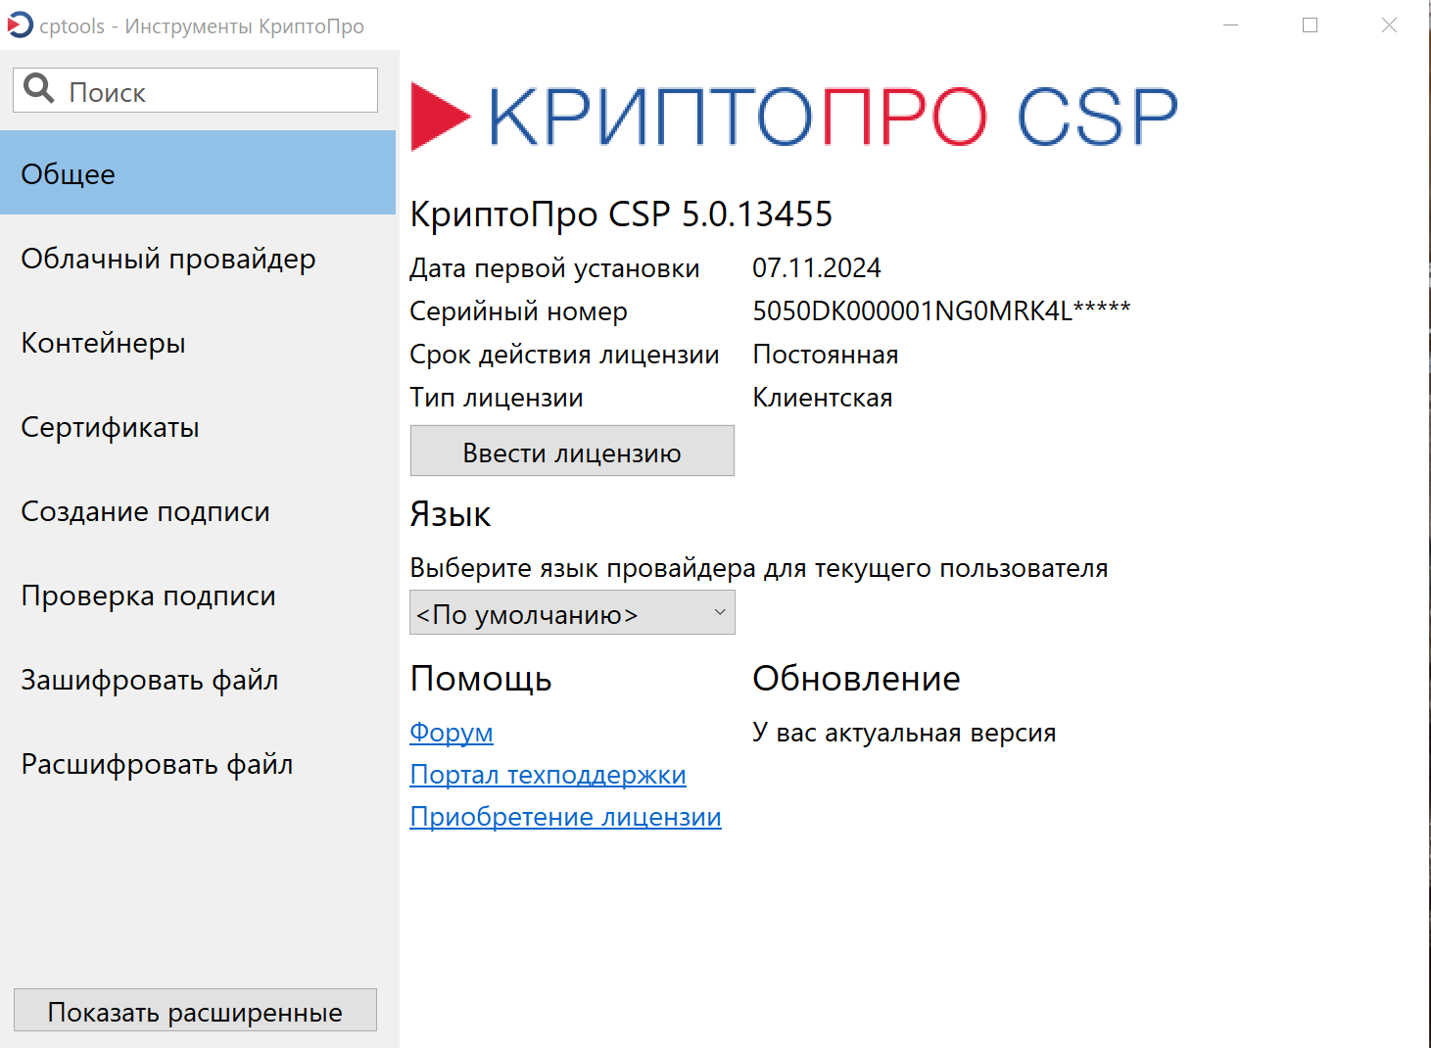Select the Общее section

[198, 173]
